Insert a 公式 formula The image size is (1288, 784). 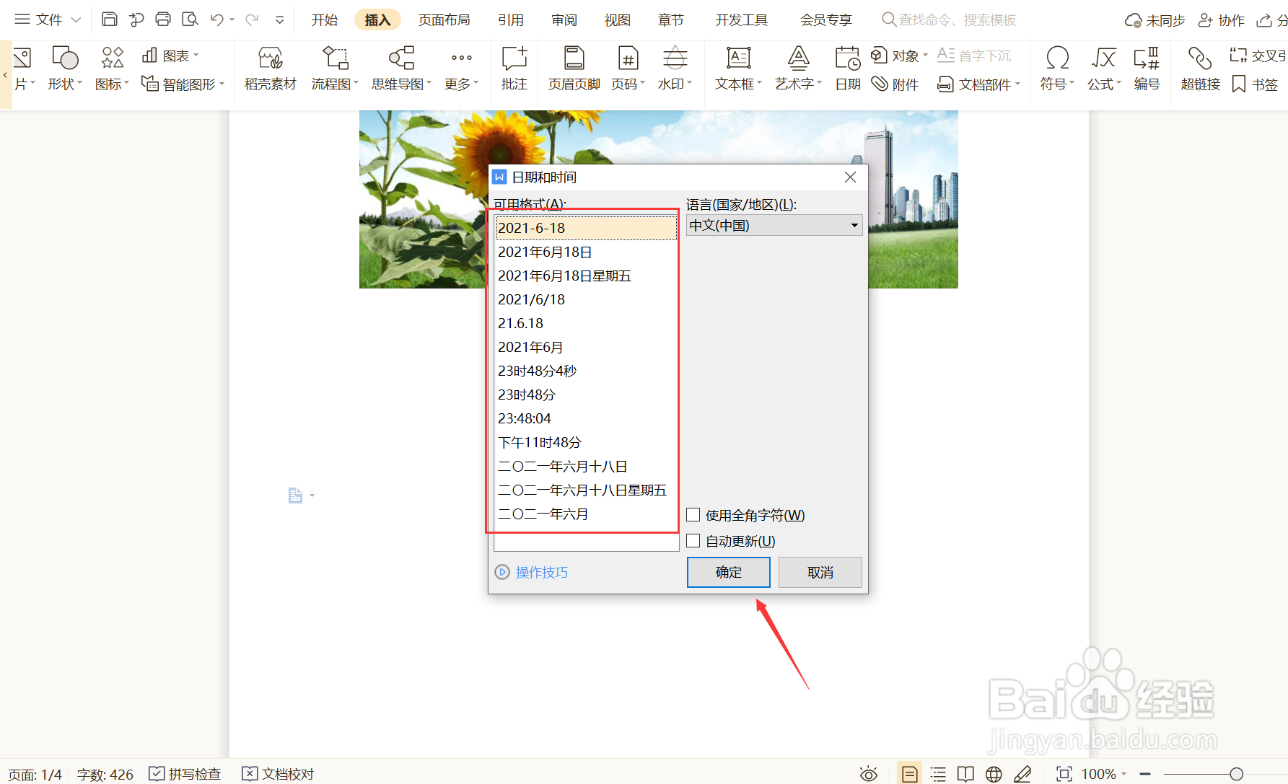1104,69
